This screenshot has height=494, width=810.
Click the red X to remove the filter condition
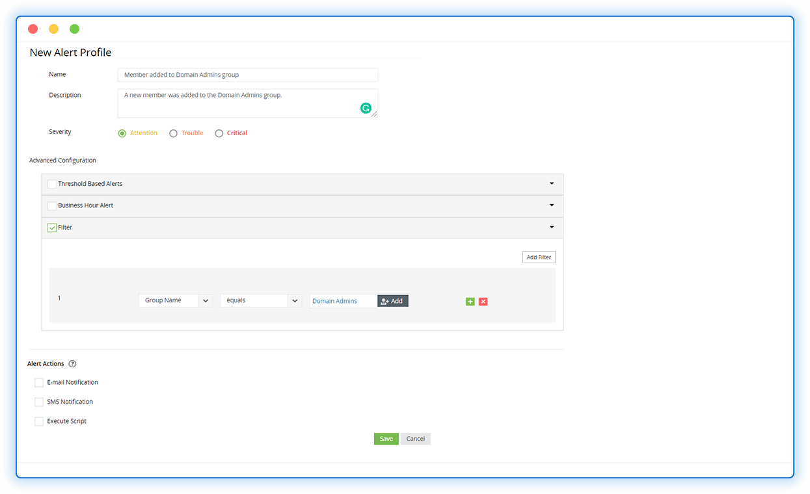click(483, 302)
